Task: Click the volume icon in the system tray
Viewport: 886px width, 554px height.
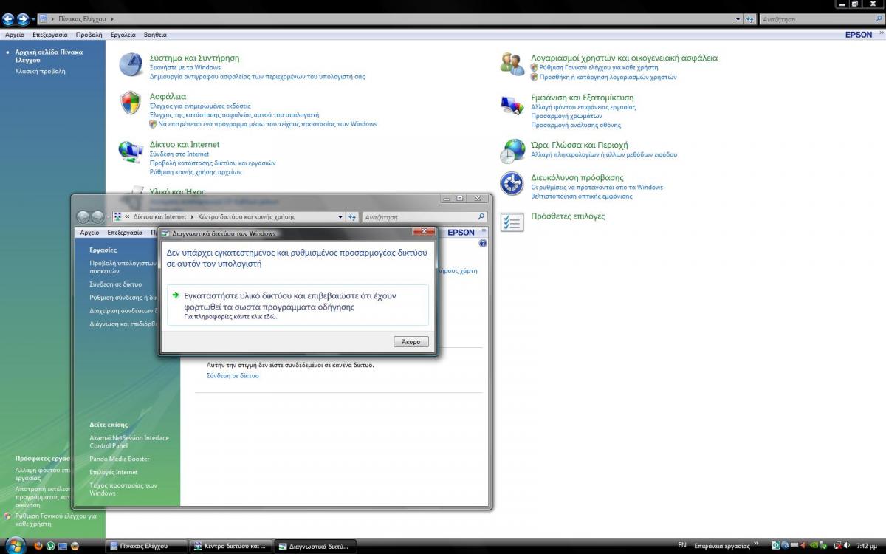Action: [x=845, y=546]
